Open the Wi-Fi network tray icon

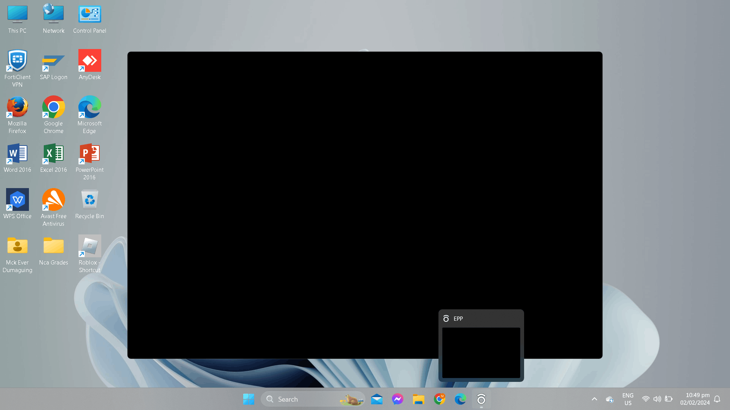click(646, 399)
